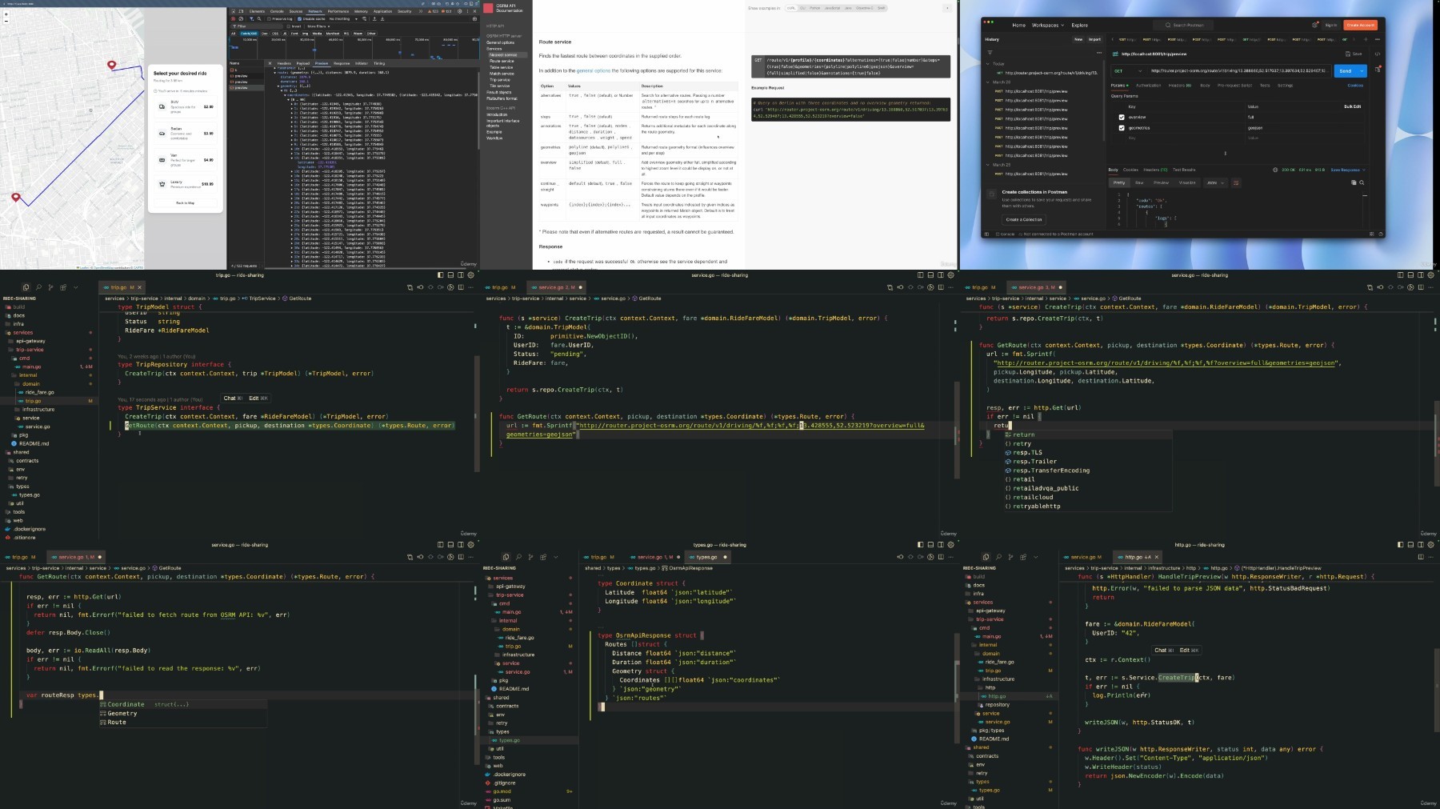Switch to the Response tab in DevTools

[342, 63]
